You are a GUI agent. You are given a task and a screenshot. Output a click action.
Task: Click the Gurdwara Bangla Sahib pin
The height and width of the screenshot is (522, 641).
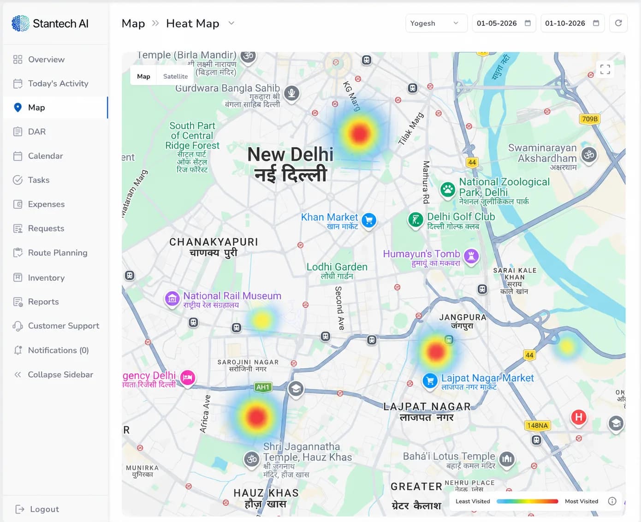tap(291, 93)
